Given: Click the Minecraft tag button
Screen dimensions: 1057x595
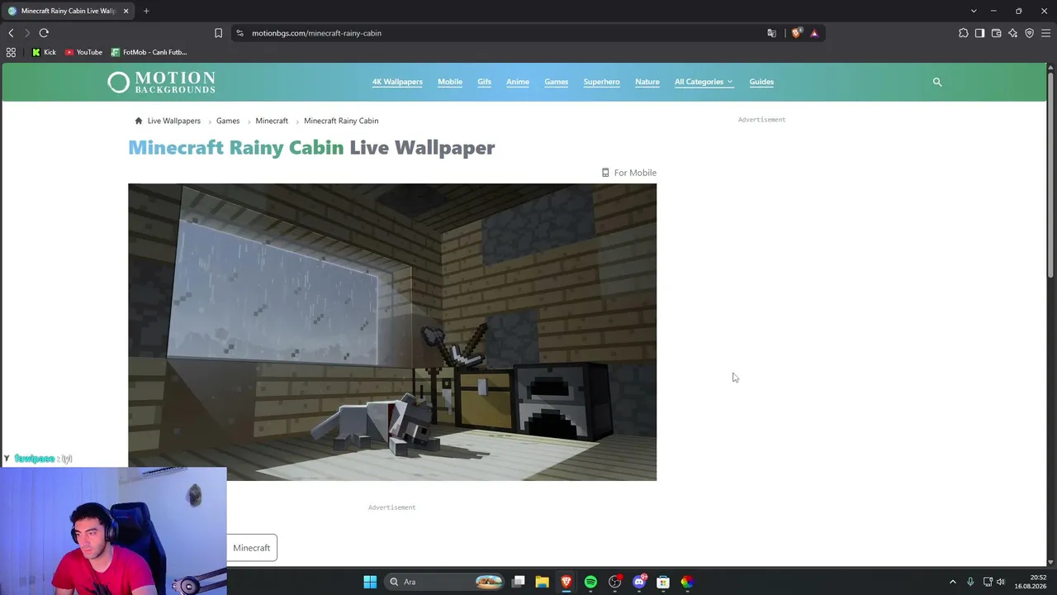Looking at the screenshot, I should (252, 548).
